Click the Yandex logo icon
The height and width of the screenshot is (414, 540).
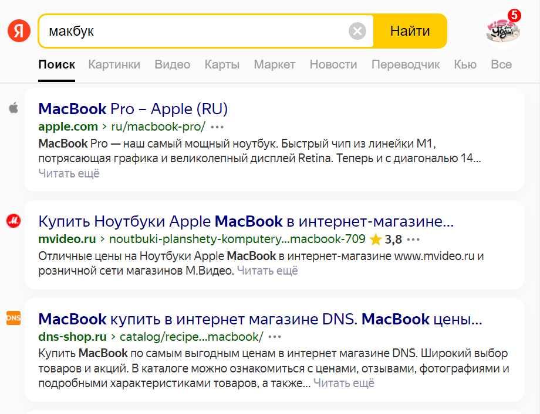pyautogui.click(x=19, y=31)
